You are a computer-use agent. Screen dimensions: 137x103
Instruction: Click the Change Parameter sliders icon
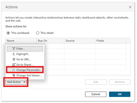pos(13,70)
